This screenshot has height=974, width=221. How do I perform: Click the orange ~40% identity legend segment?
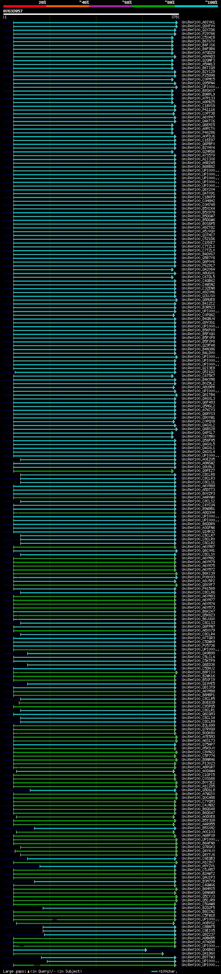[x=68, y=6]
